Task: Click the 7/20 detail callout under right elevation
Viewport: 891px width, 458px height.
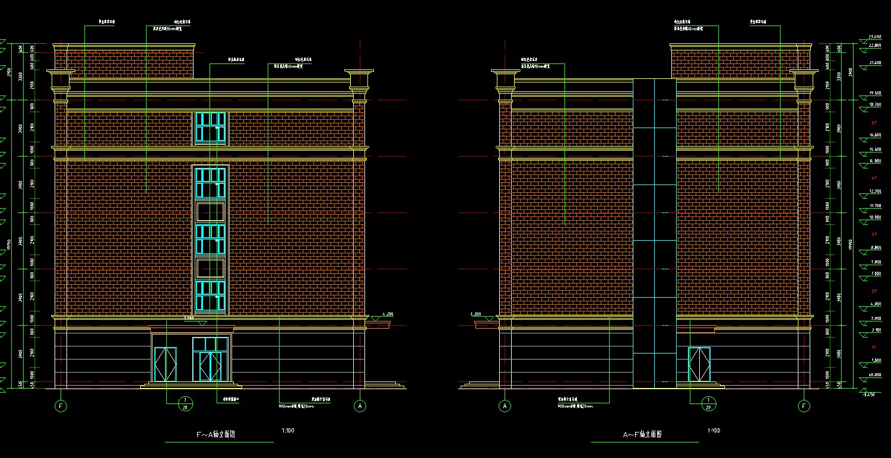Action: (x=708, y=403)
